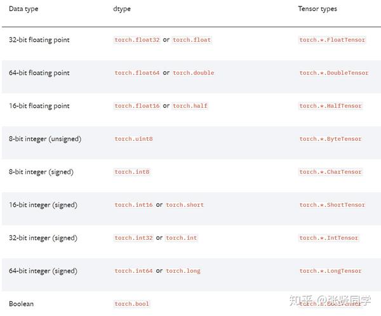Viewport: 381px width, 316px height.
Task: Click the "Tensor types" column header
Action: pos(317,9)
